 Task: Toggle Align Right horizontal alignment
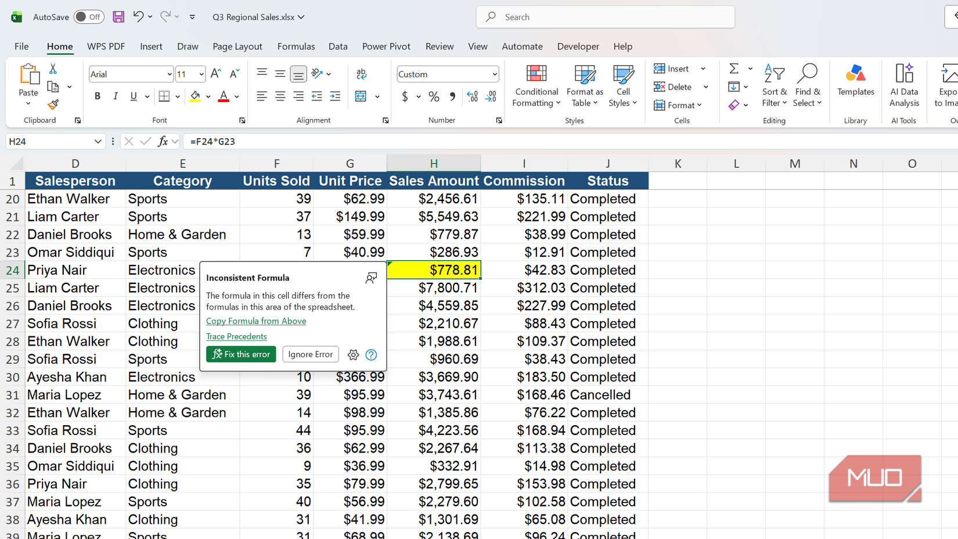click(x=298, y=96)
